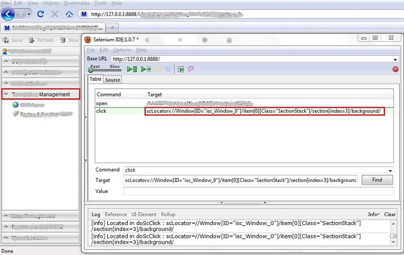The width and height of the screenshot is (404, 255).
Task: Go to Firefox home page
Action: [x=69, y=14]
